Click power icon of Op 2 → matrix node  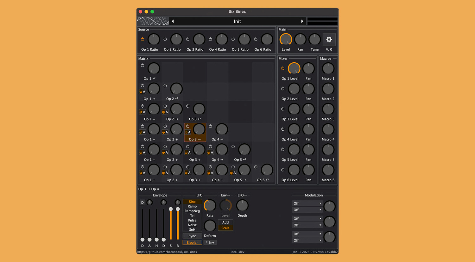165,106
